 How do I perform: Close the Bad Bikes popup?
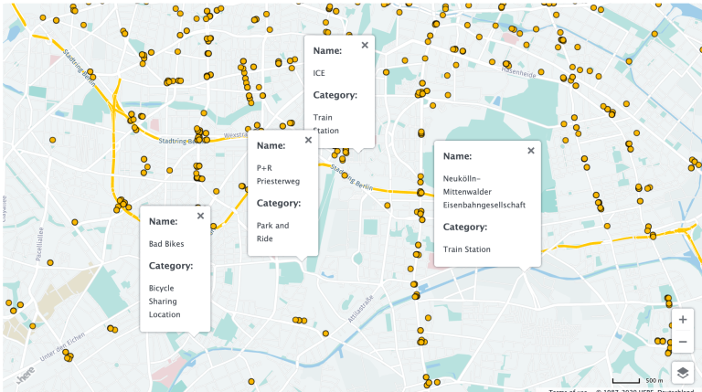pos(200,216)
